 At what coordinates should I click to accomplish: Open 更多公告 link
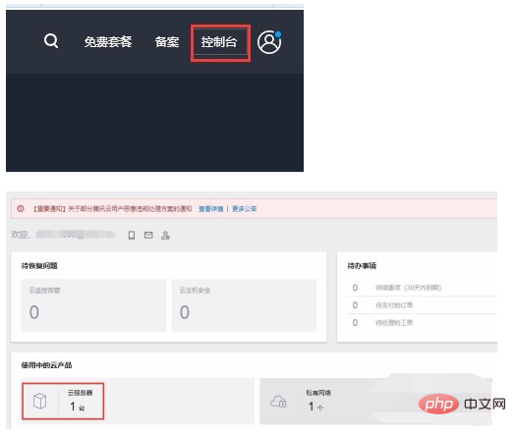pos(244,209)
